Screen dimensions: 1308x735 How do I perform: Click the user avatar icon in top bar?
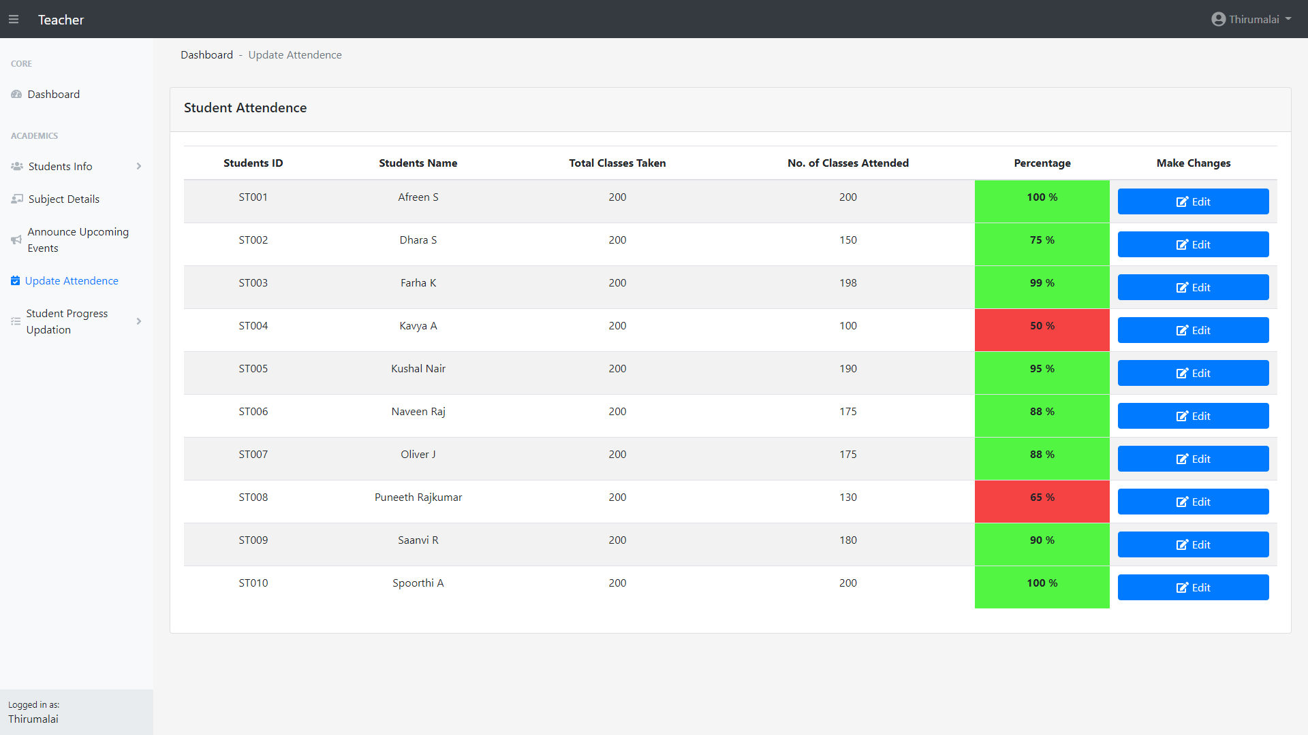[1218, 20]
